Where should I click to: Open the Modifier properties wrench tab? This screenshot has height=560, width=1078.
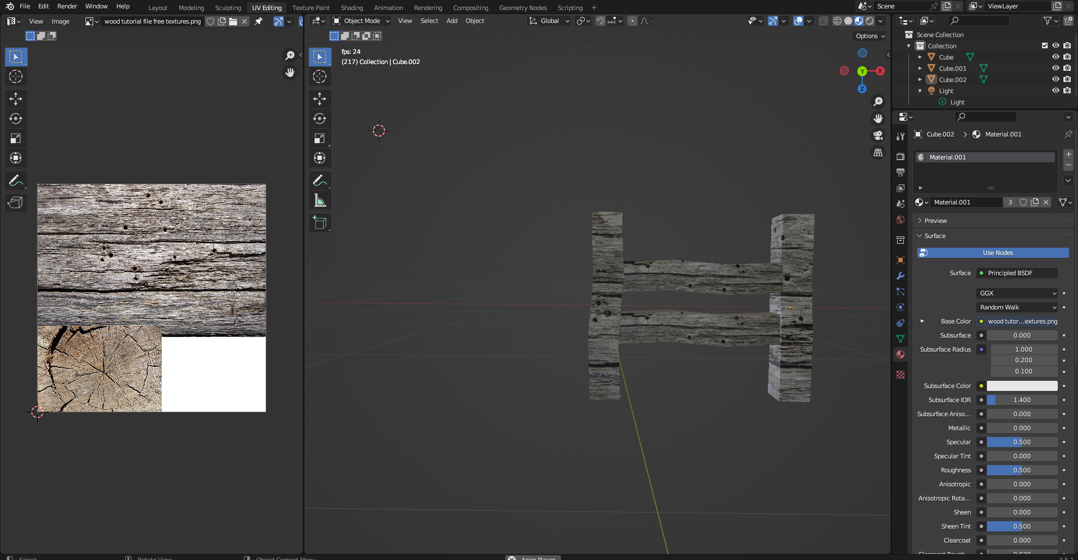coord(900,276)
